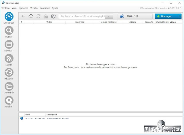Viewport: 184px width, 135px height.
Task: Click the blue Descargar button
Action: pyautogui.click(x=166, y=16)
